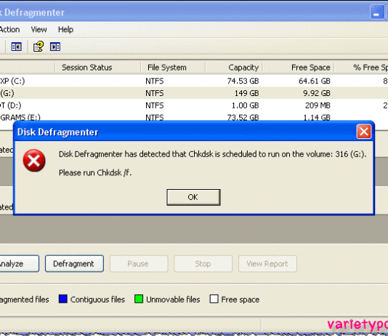Select the (G:) volume row
388x336 pixels.
[194, 93]
